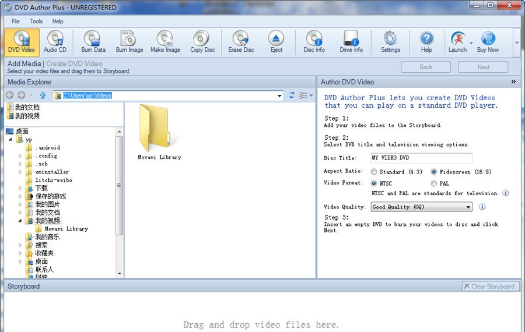Choose the PAL video format
Screen dimensions: 525x332
click(x=434, y=183)
